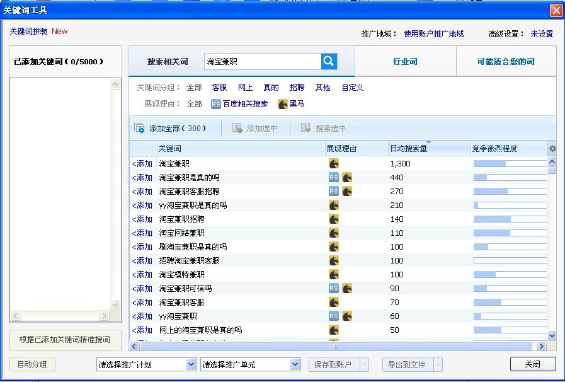Click RS icon in 淘宝兼职可信吗 row
Viewport: 565px width, 382px height.
coord(334,289)
